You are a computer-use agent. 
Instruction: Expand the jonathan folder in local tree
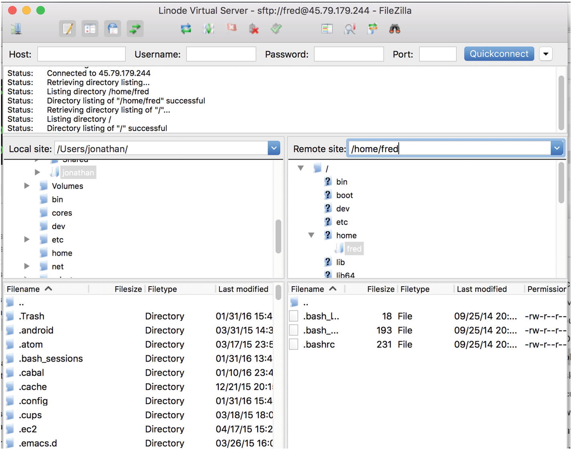click(37, 172)
